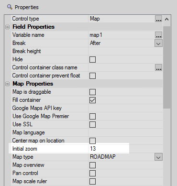Select Control container prevent float label
This screenshot has height=186, width=177.
tap(46, 76)
